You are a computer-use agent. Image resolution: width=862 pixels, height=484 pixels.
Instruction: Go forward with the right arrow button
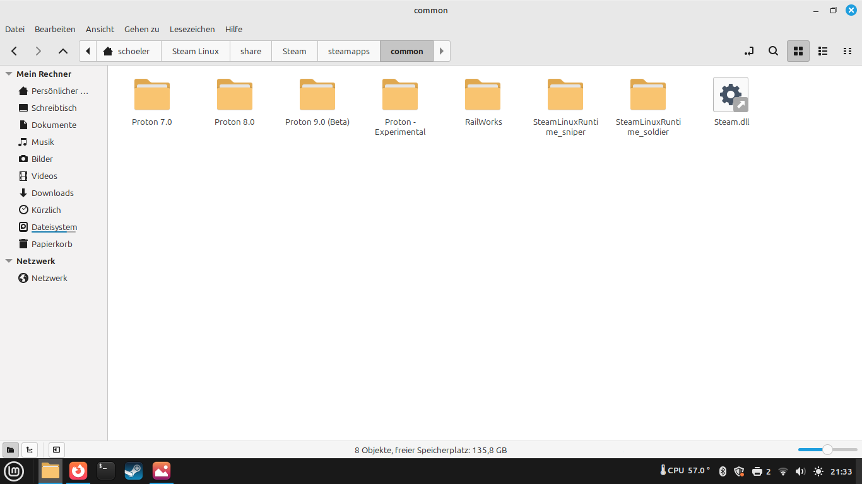click(x=38, y=51)
